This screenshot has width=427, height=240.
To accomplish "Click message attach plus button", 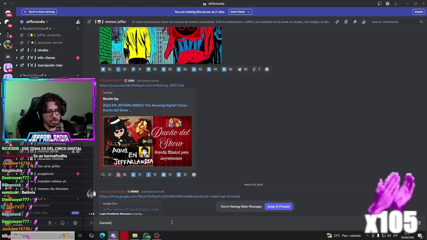I will pos(91,223).
